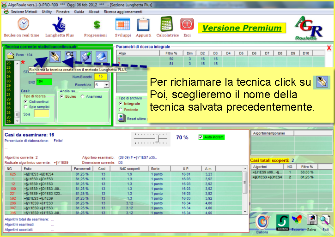Choose Anamnesi analysis radio button
The height and width of the screenshot is (237, 335).
pyautogui.click(x=82, y=96)
